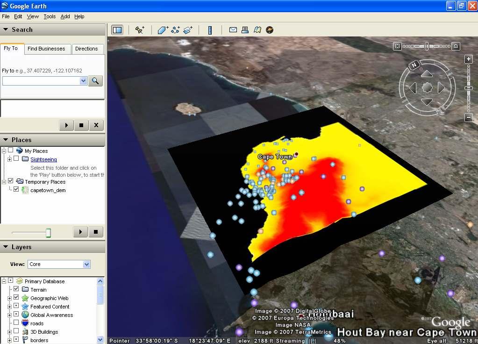This screenshot has height=344, width=478.
Task: Click the tilt slider handle at top right
Action: 427,46
